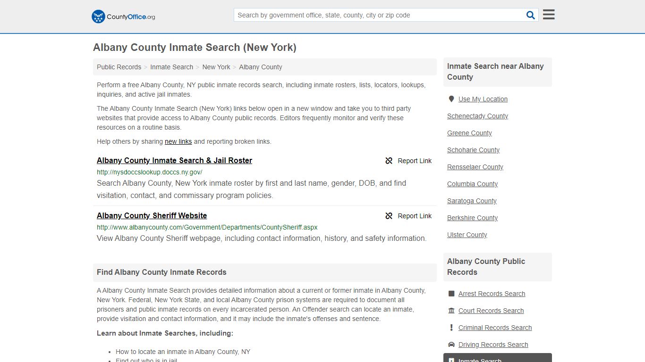Screen dimensions: 645x362
Task: Click the Arrest Records Search icon
Action: 451,294
